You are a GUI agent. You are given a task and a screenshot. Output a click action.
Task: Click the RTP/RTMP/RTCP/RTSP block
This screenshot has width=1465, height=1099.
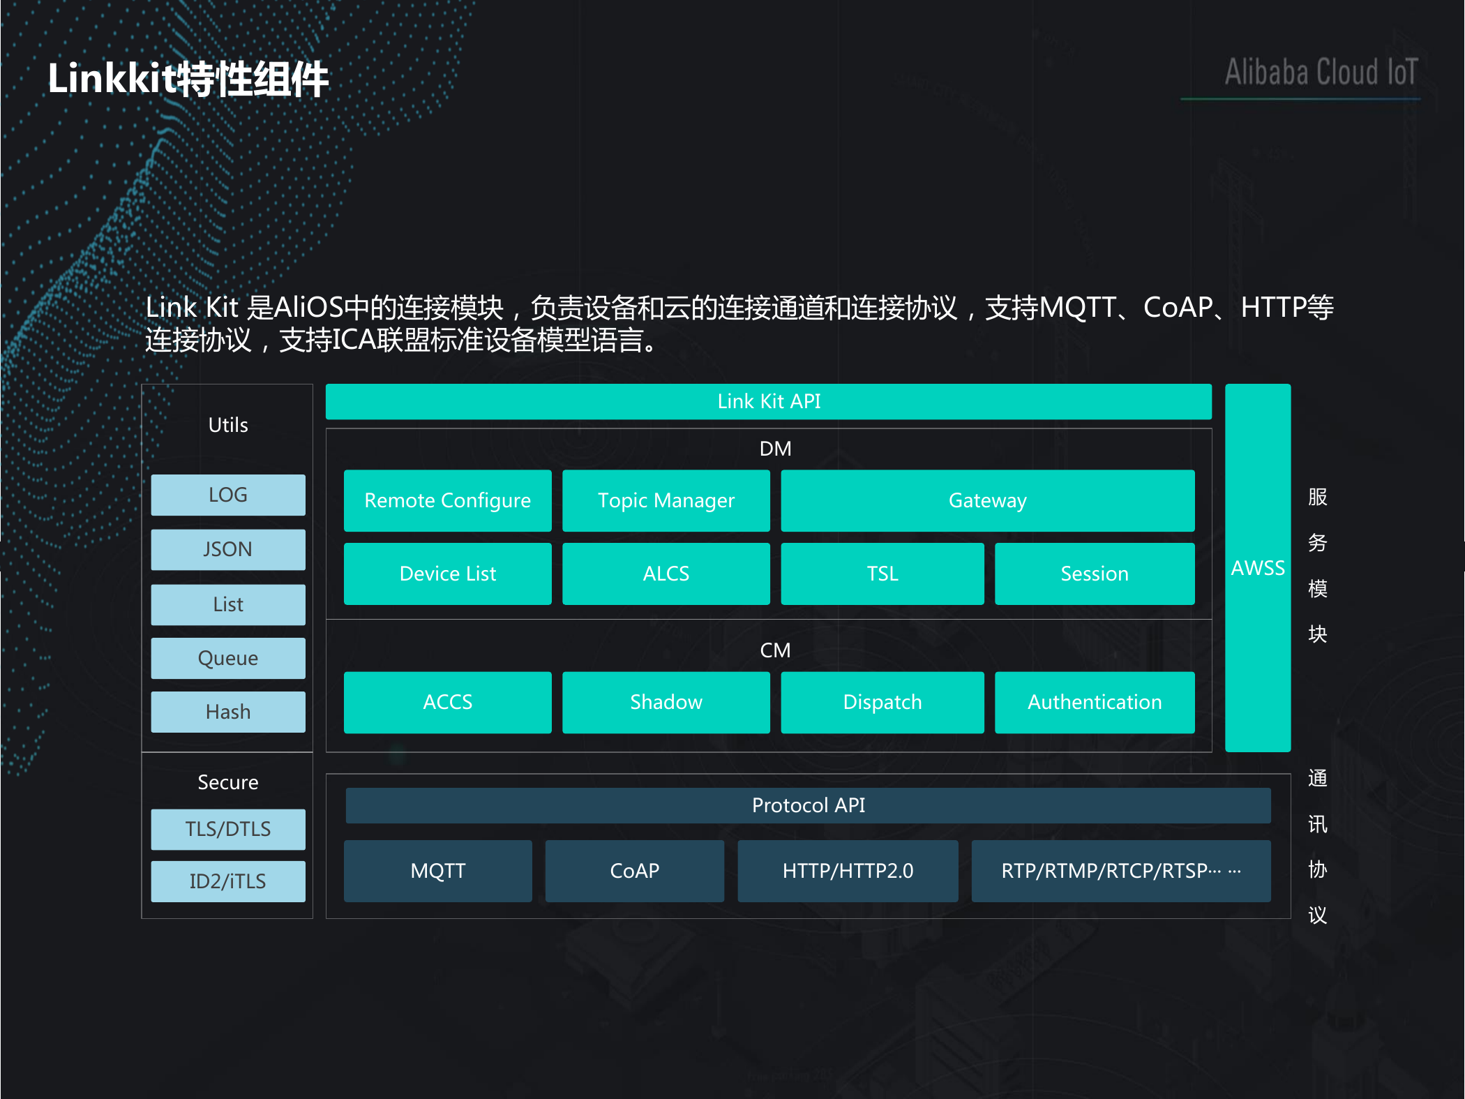1120,871
